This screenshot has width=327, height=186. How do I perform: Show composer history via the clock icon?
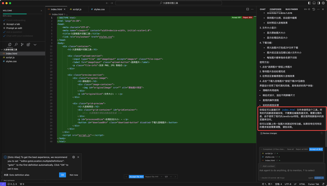pos(314,9)
